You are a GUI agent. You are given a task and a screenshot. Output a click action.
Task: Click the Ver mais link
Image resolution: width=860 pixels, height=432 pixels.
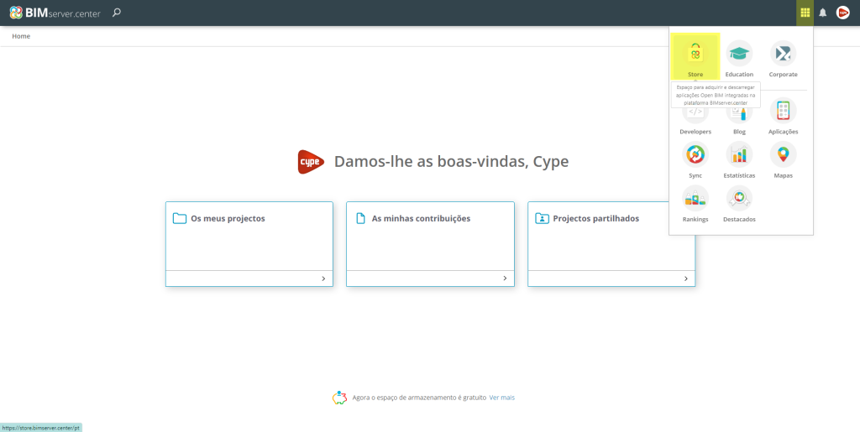click(501, 398)
